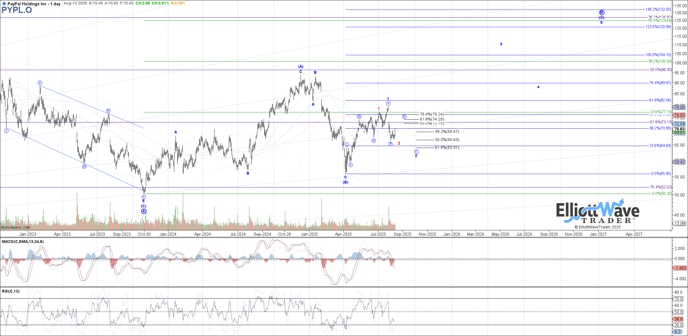Select the blue 38.2%(70.85) label
The image size is (688, 336).
click(x=660, y=128)
